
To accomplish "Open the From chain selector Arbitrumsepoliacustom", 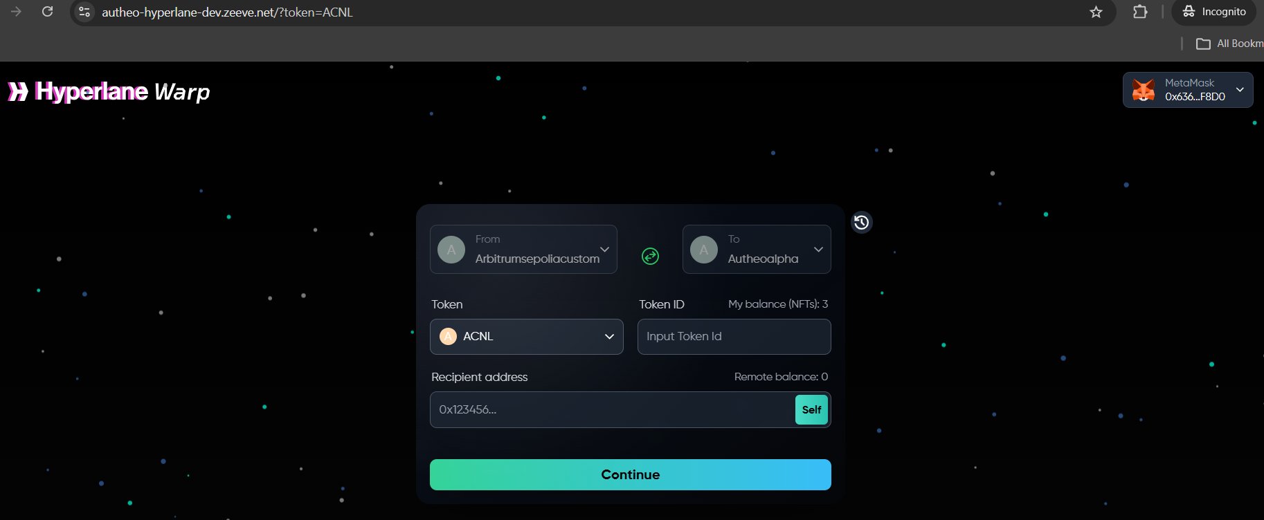I will (x=523, y=249).
